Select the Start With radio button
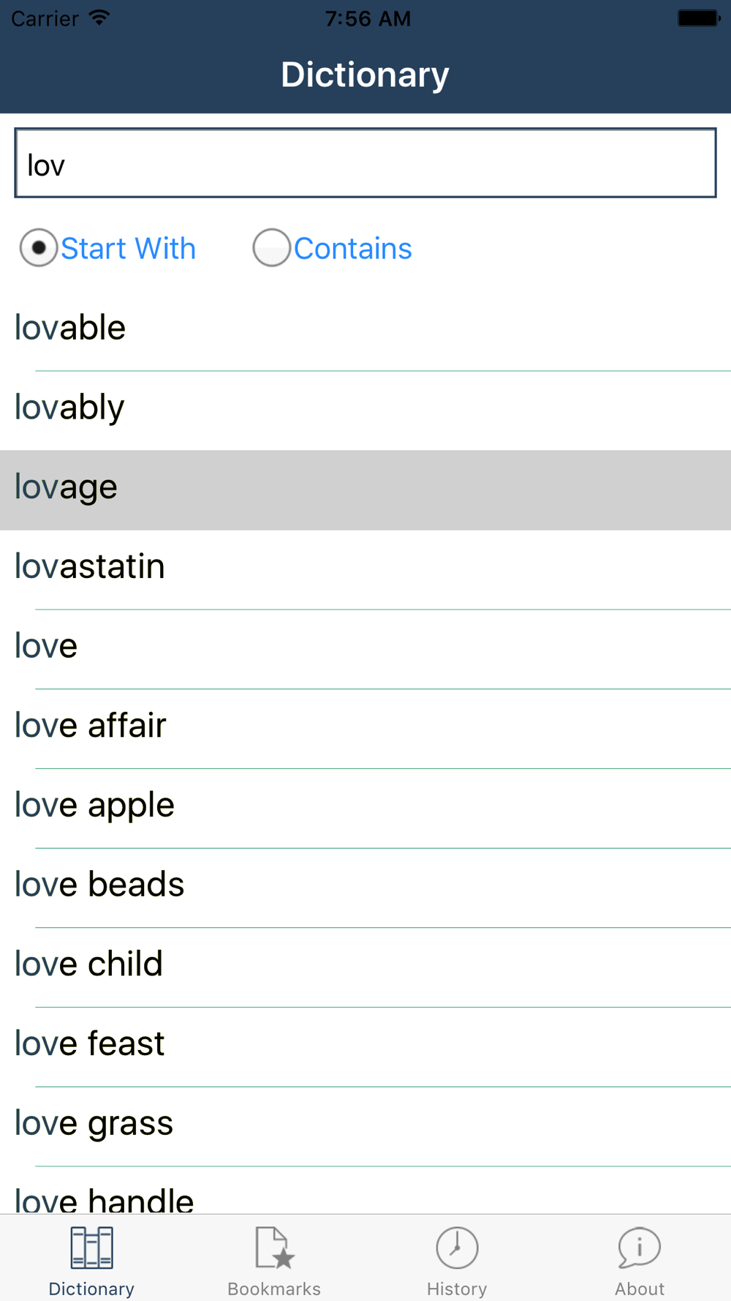This screenshot has width=731, height=1301. [39, 247]
